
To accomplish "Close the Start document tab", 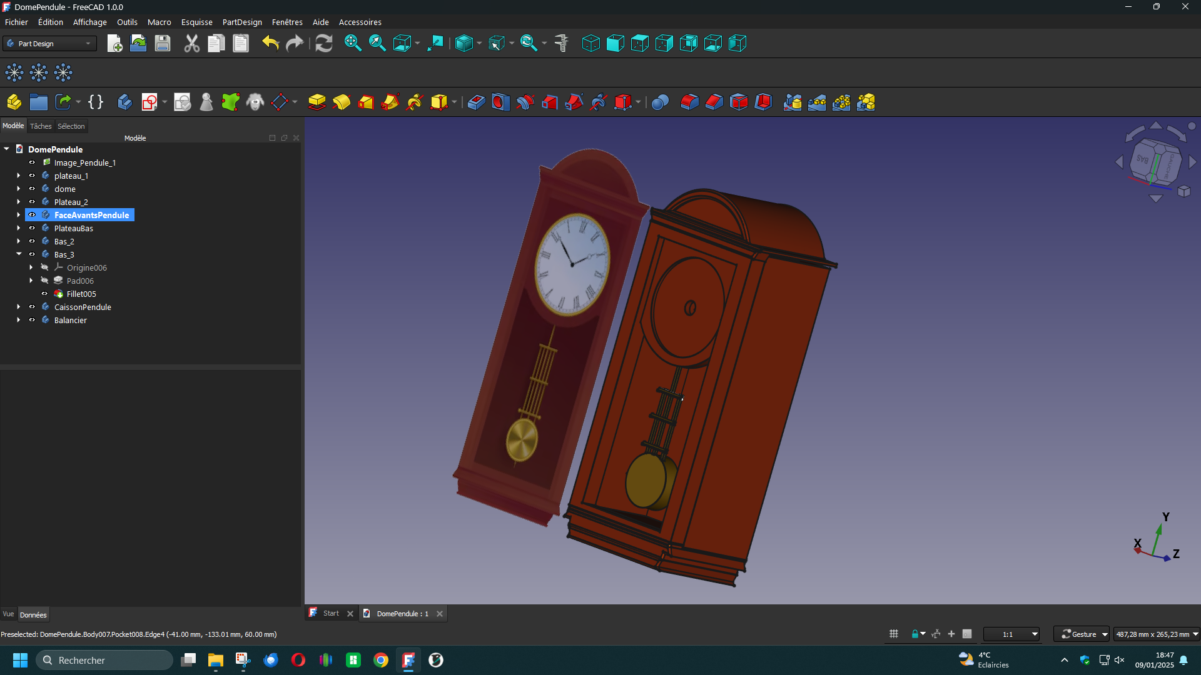I will coord(350,614).
